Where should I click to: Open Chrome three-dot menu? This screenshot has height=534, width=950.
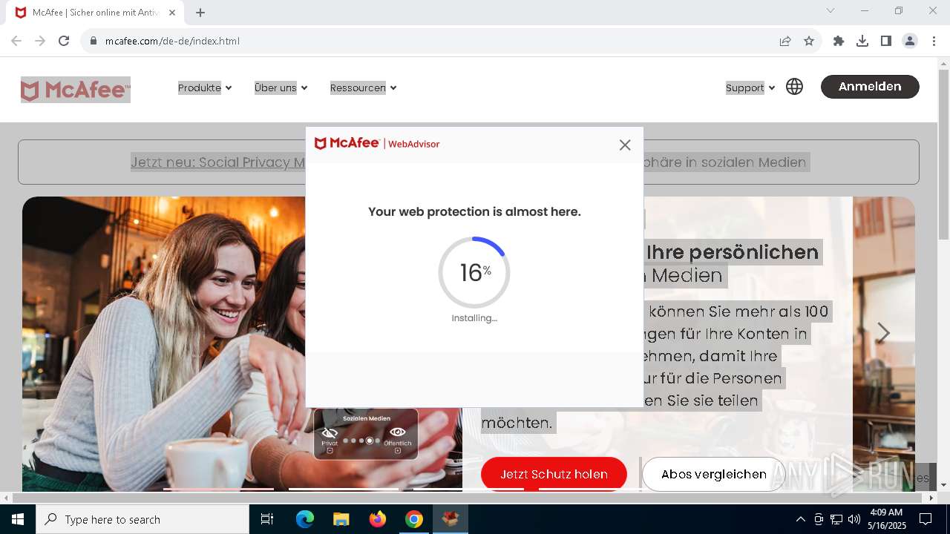(934, 41)
